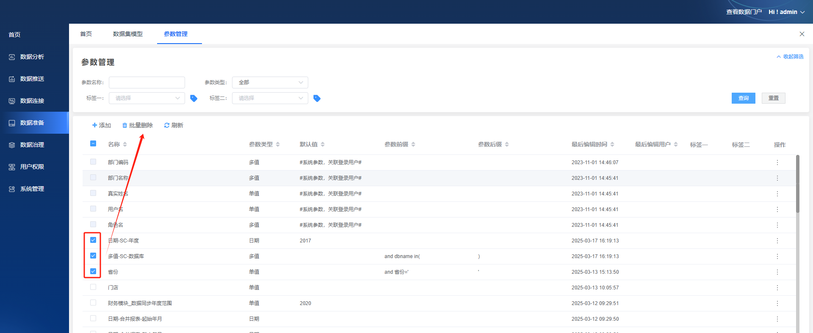This screenshot has height=333, width=813.
Task: Expand the 标签一 select dropdown
Action: coord(147,98)
